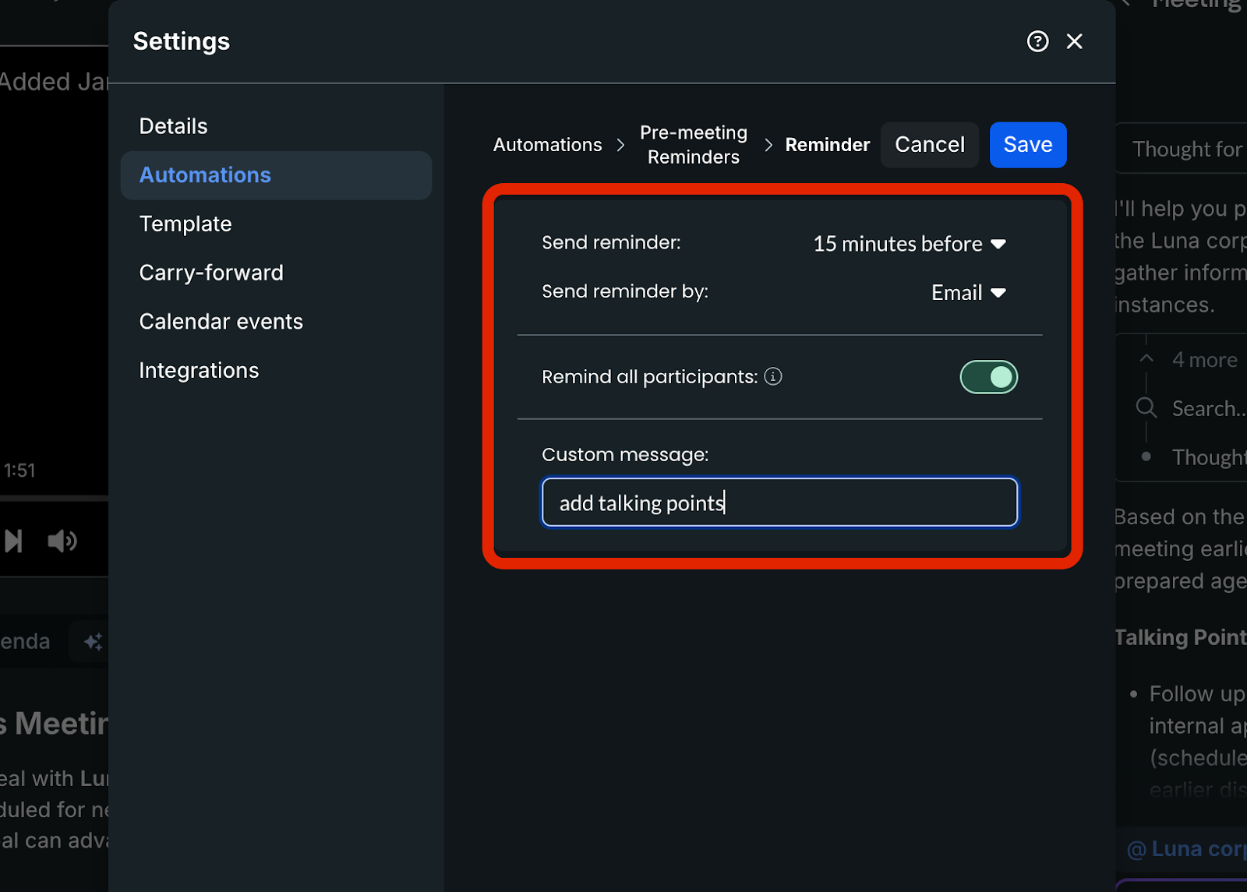Open the Details settings section
This screenshot has height=892, width=1247.
[173, 126]
